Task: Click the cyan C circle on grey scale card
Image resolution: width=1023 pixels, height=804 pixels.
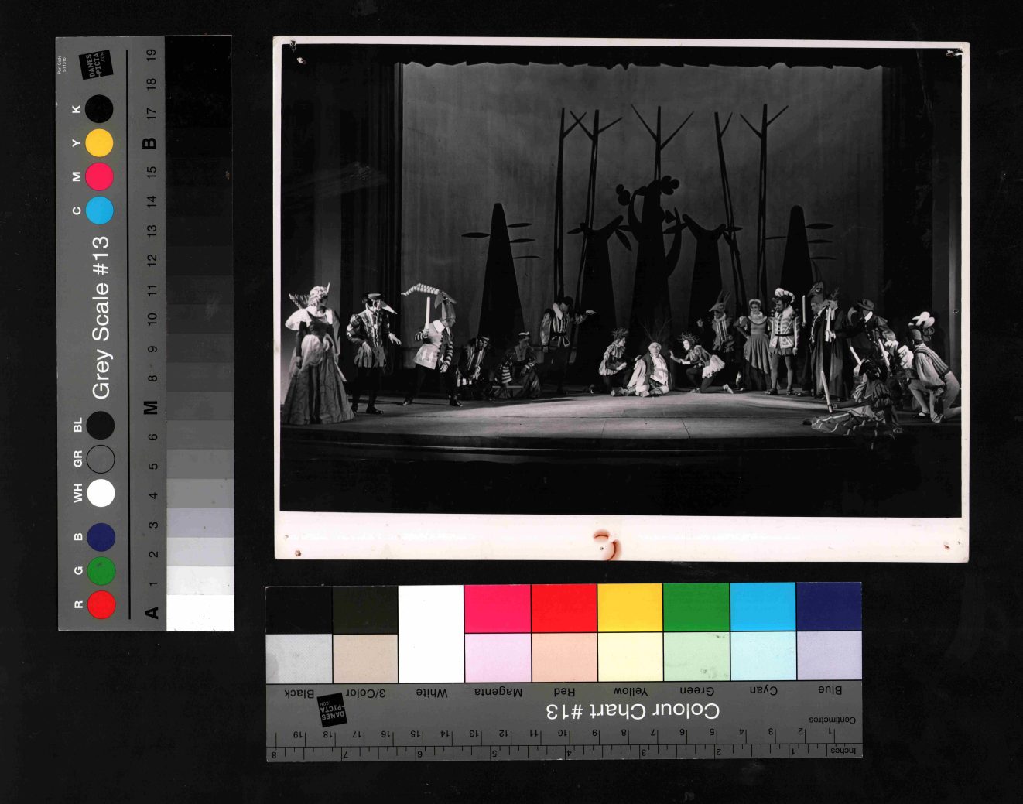Action: (x=100, y=210)
